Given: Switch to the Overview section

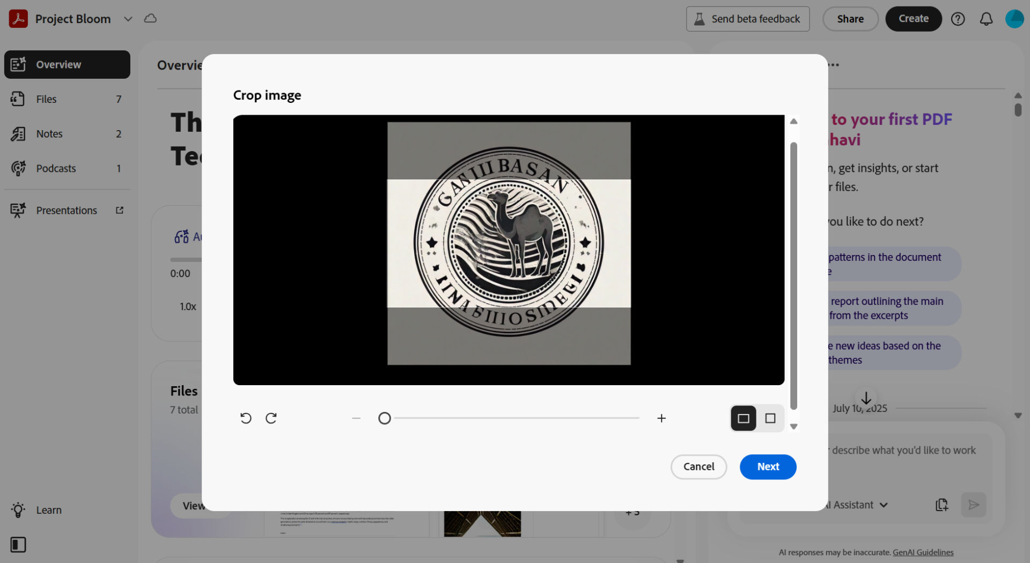Looking at the screenshot, I should (58, 64).
